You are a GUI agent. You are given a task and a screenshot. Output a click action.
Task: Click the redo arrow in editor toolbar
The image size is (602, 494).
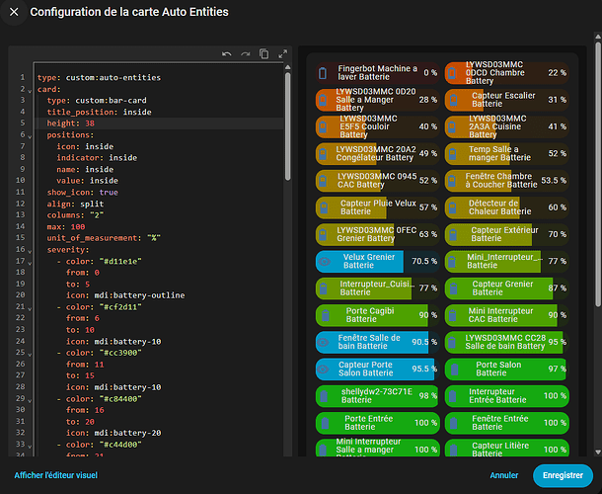[x=245, y=53]
